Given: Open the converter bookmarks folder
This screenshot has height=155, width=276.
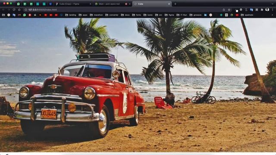Looking at the screenshot, I should point(112,15).
